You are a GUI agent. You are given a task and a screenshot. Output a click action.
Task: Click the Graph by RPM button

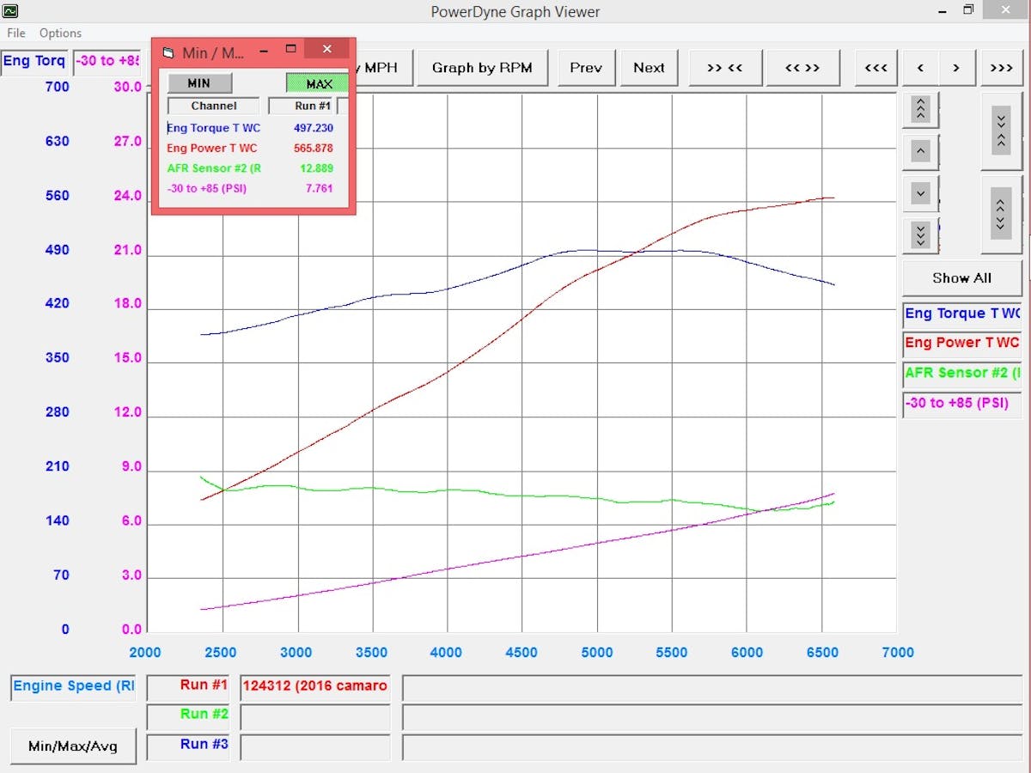pos(482,68)
